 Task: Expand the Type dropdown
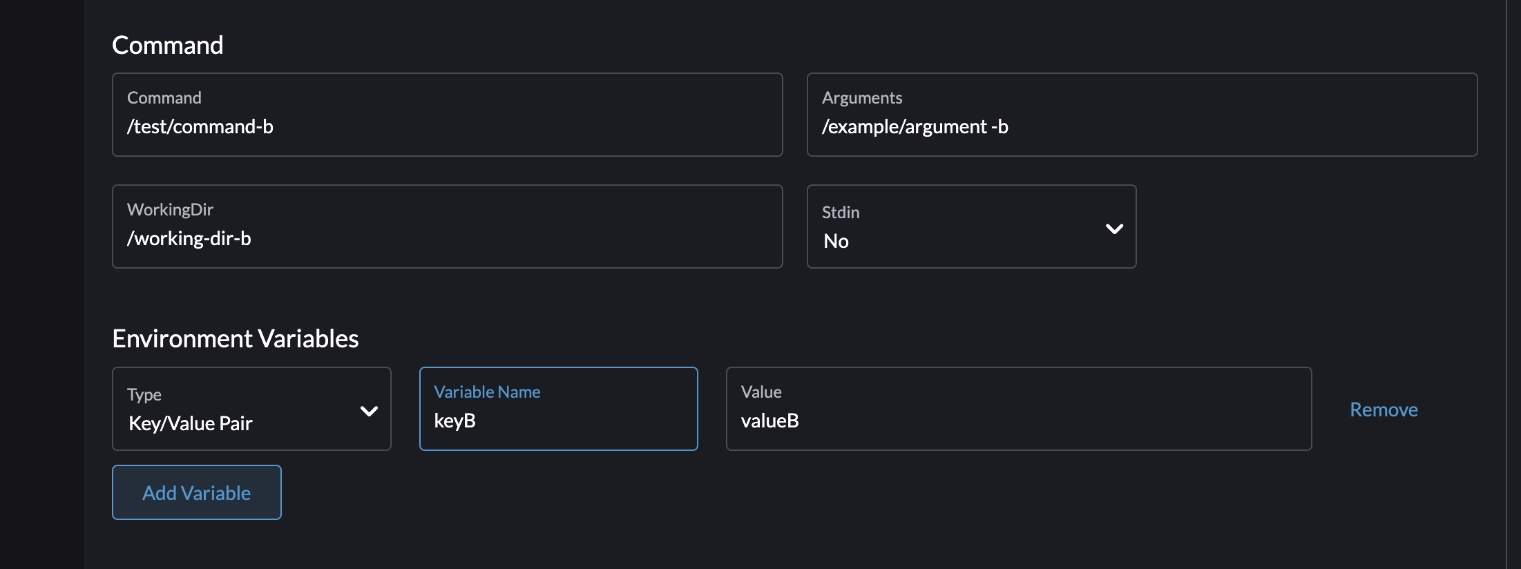click(251, 409)
